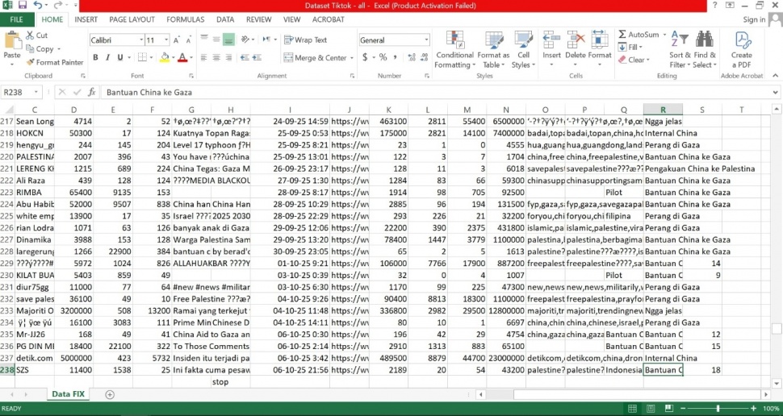
Task: Click the Wrap Text button
Action: (x=304, y=40)
